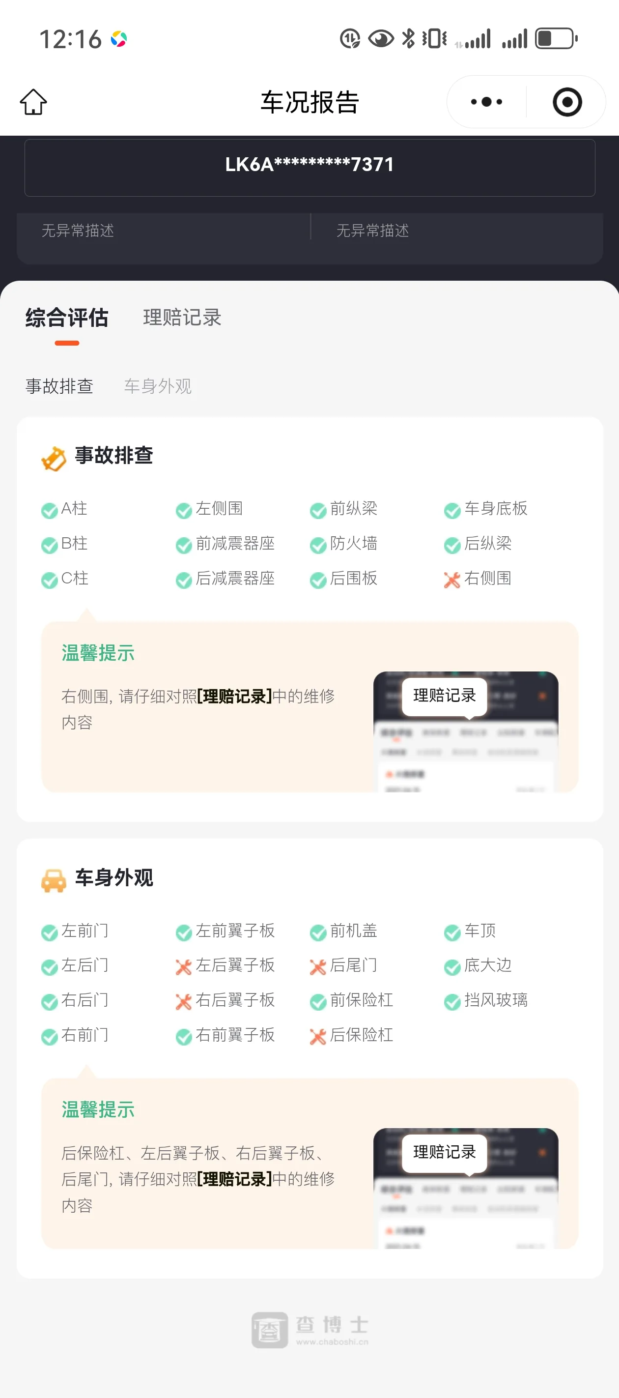This screenshot has width=619, height=1398.
Task: Open the three-dots more options menu
Action: [x=487, y=102]
